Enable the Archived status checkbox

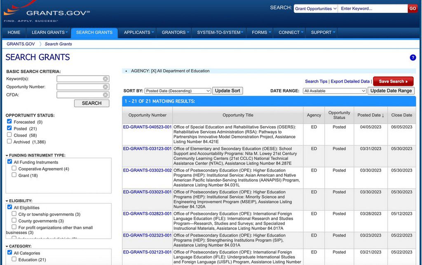click(x=9, y=141)
